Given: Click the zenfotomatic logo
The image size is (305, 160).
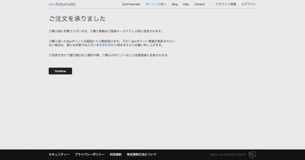Looking at the screenshot, I should pyautogui.click(x=62, y=4).
